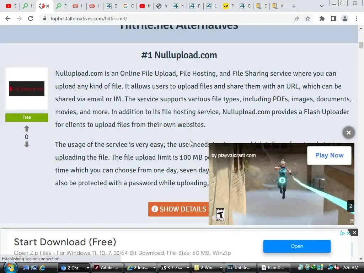The image size is (364, 273).
Task: Open Chrome three-dot menu
Action: 356,18
